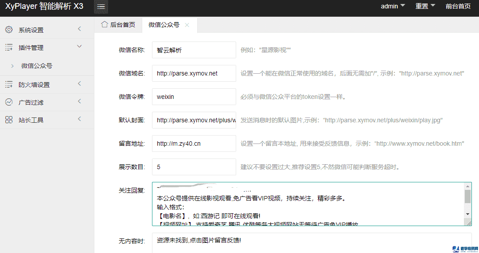
Task: Go to 前台首页 link
Action: click(x=458, y=6)
